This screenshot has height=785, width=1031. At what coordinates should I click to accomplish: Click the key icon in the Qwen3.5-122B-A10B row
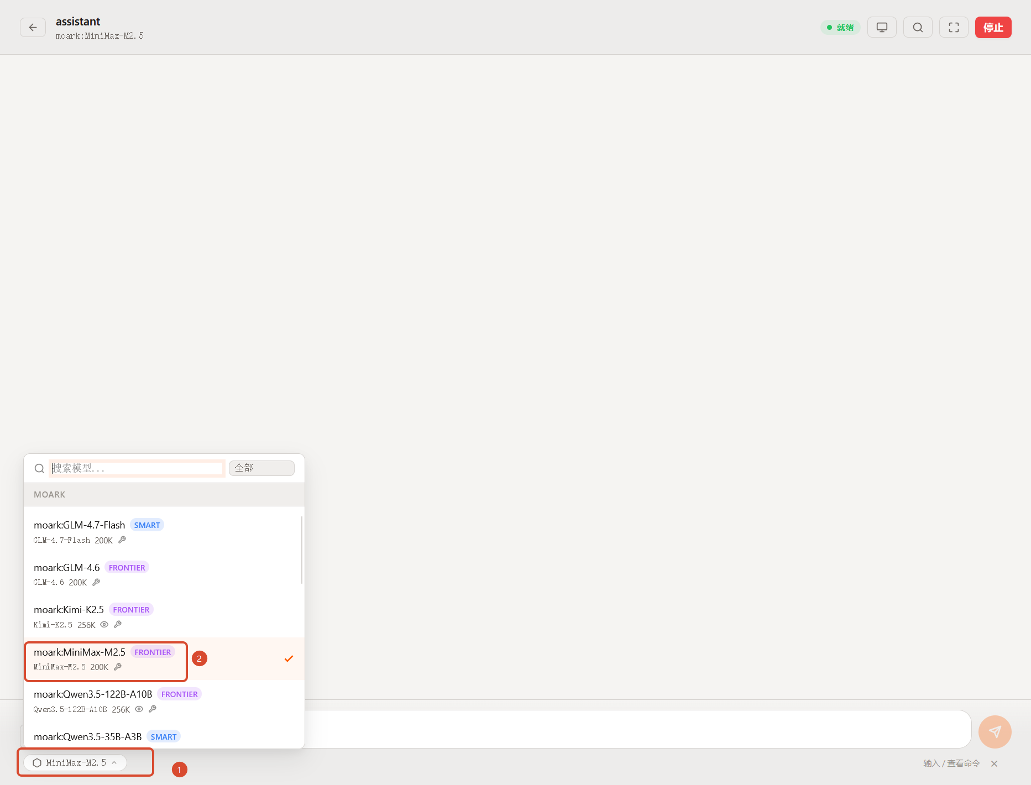tap(153, 709)
